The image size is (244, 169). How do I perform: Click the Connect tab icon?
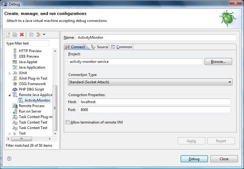[x=67, y=47]
